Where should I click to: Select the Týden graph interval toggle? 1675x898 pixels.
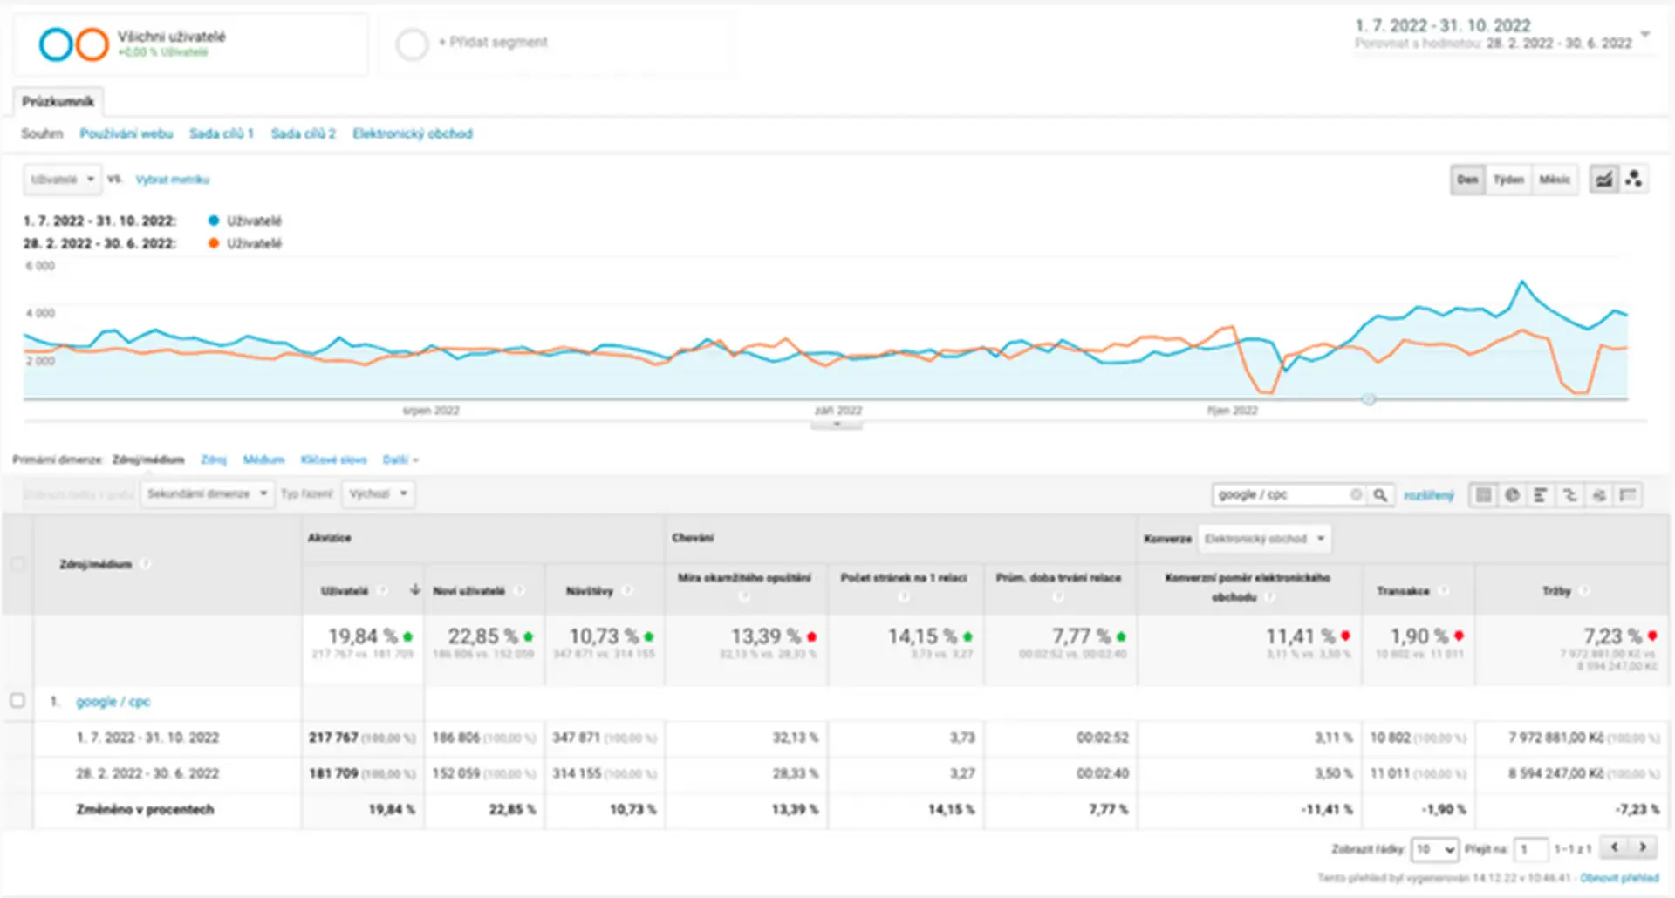[x=1508, y=180]
